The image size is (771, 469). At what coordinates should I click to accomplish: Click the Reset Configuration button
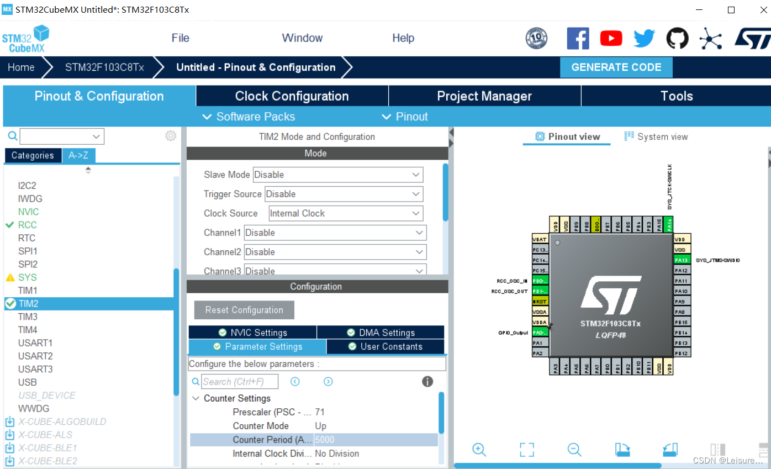pos(244,310)
